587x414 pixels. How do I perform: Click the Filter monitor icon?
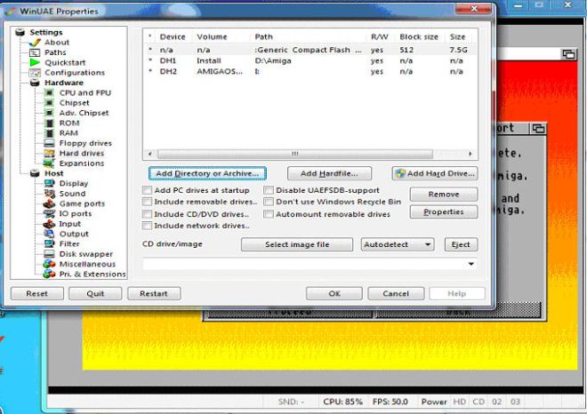click(49, 243)
